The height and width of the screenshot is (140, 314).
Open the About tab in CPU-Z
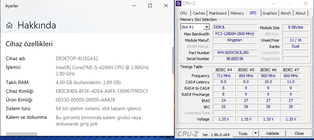(300, 13)
